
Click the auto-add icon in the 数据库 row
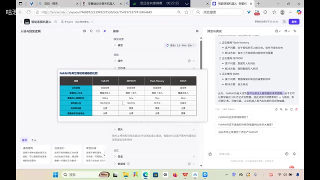[x=189, y=163]
